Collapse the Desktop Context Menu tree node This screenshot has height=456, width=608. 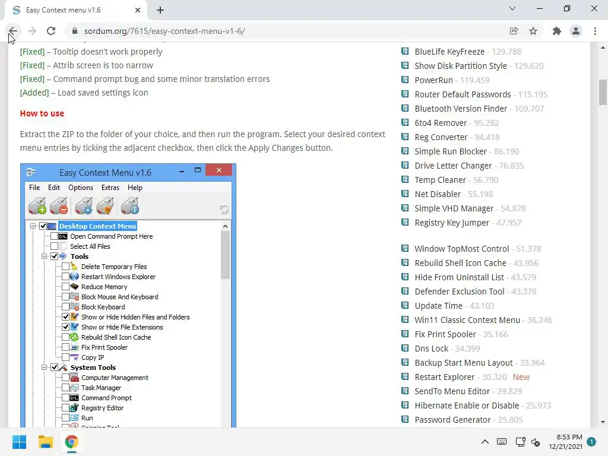[33, 226]
